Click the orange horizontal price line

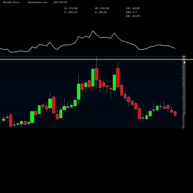pos(96,59)
